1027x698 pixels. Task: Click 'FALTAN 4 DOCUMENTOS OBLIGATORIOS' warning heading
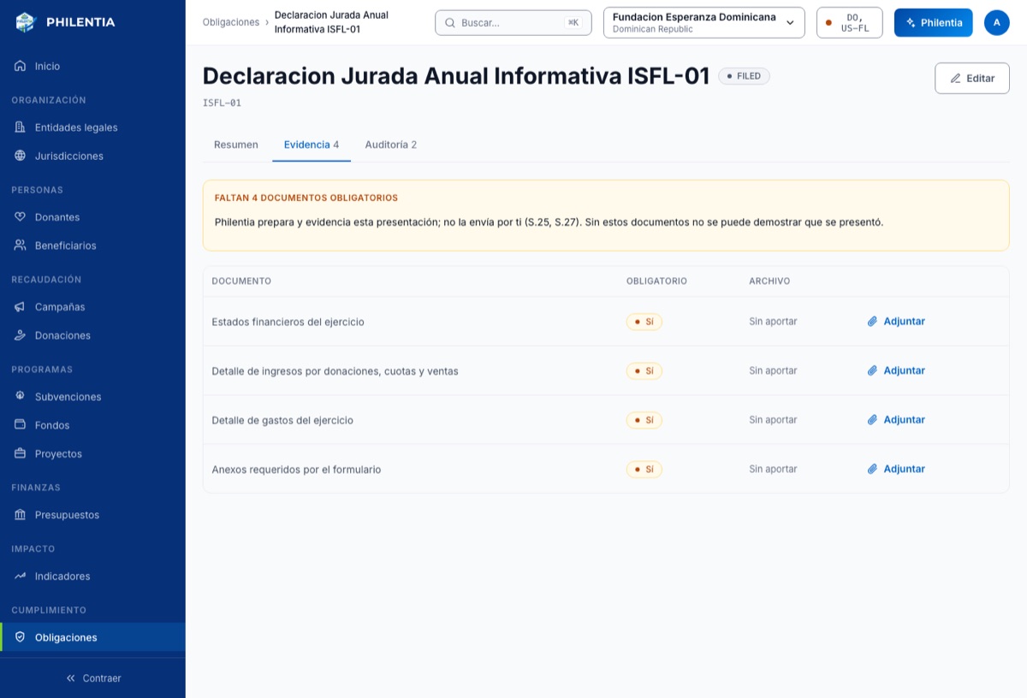[x=306, y=198]
